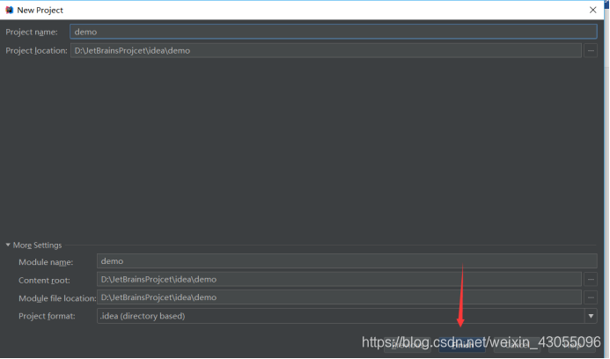Browse for Module file location folder
Screen dimensions: 610x359
(x=591, y=297)
